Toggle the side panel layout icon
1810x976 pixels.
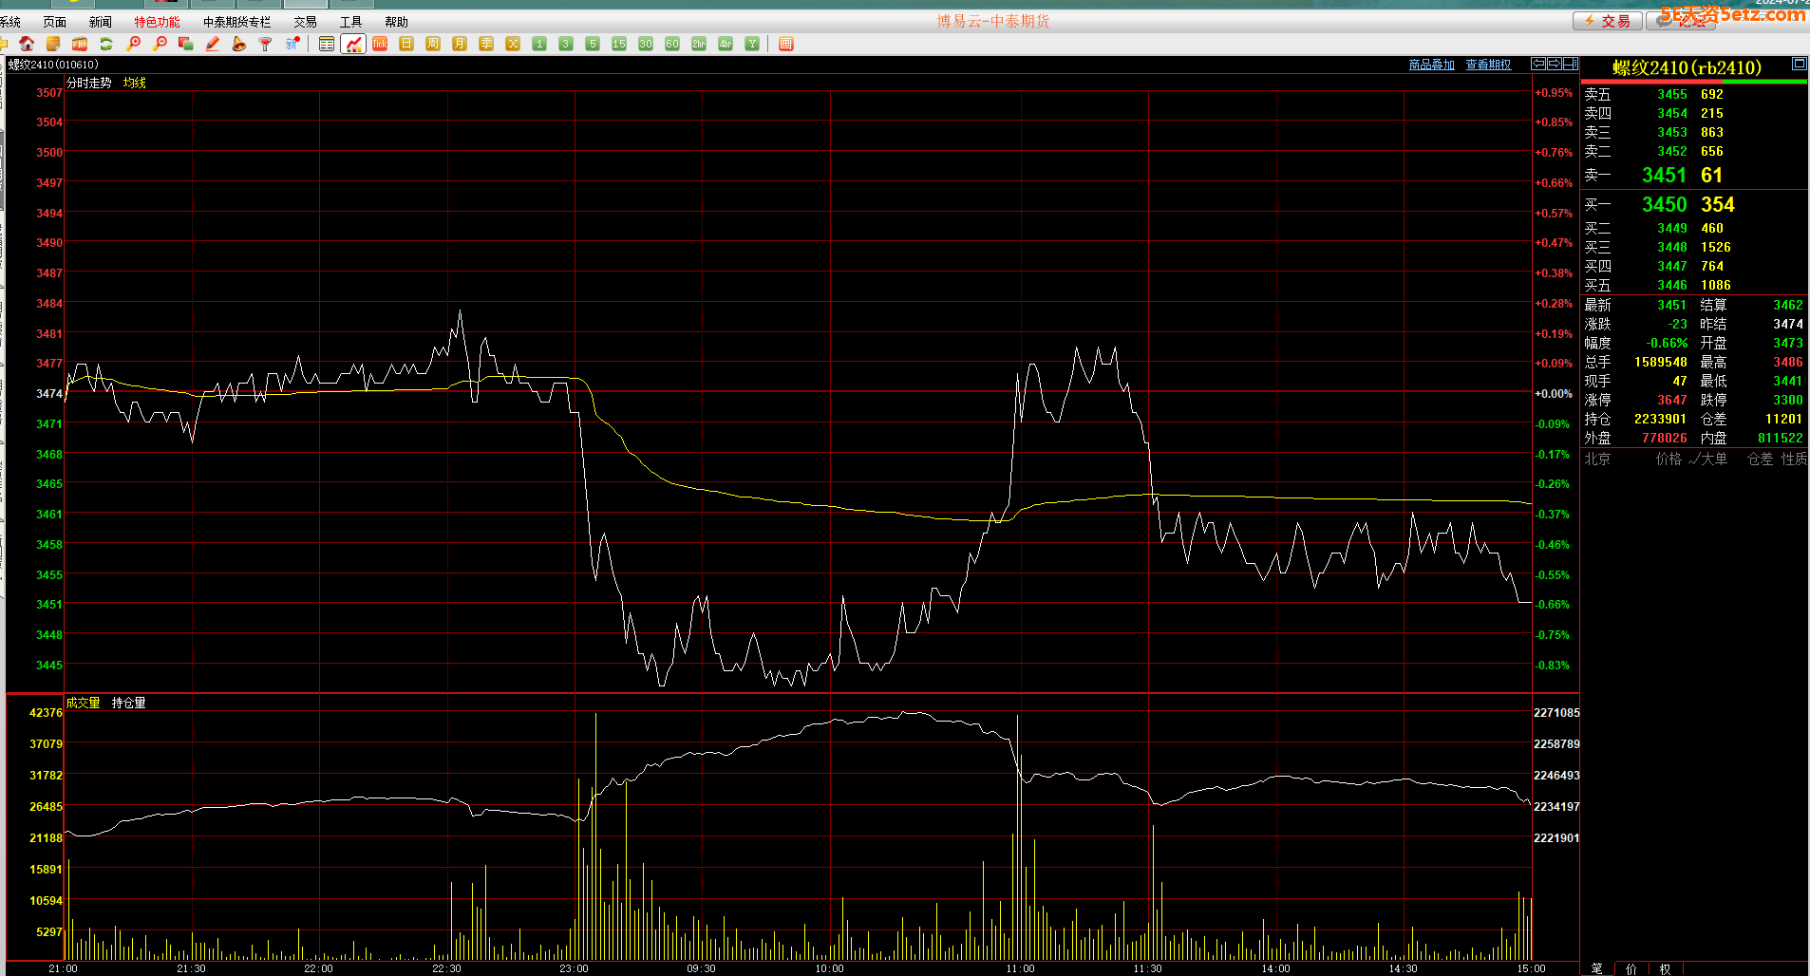tap(1571, 64)
